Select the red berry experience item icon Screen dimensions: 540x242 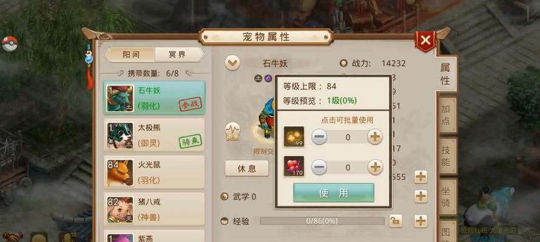pyautogui.click(x=294, y=166)
